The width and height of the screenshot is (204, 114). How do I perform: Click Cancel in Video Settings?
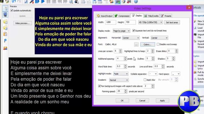tap(142, 101)
